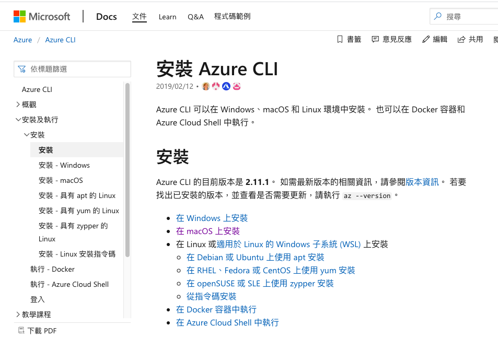Expand the 概觀 tree section

18,104
